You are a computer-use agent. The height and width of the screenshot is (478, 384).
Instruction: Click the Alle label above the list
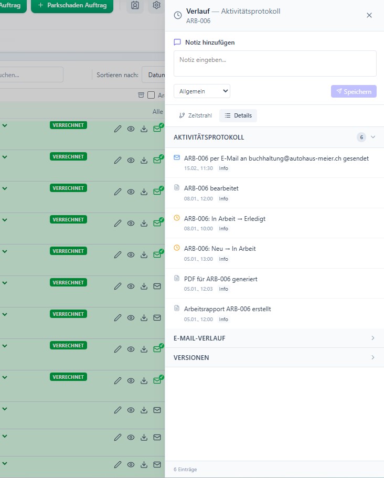157,112
